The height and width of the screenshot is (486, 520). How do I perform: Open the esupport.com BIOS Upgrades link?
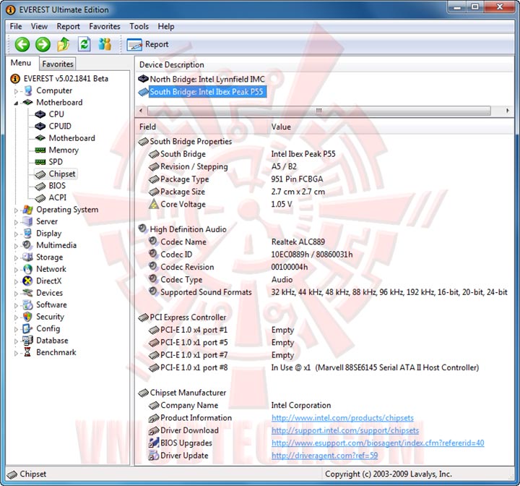378,443
